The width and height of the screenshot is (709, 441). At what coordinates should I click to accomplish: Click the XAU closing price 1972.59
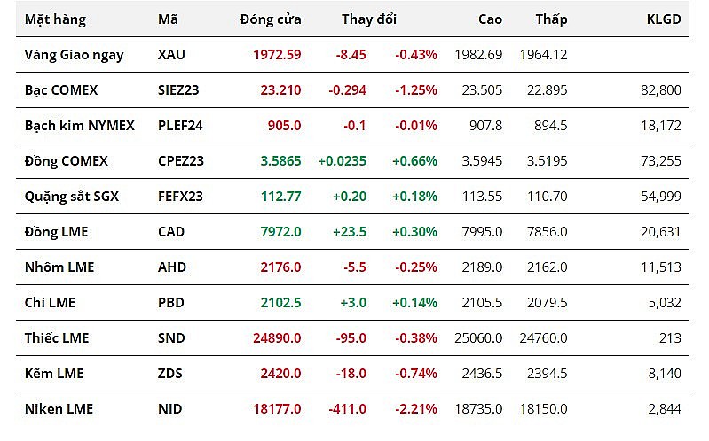277,55
